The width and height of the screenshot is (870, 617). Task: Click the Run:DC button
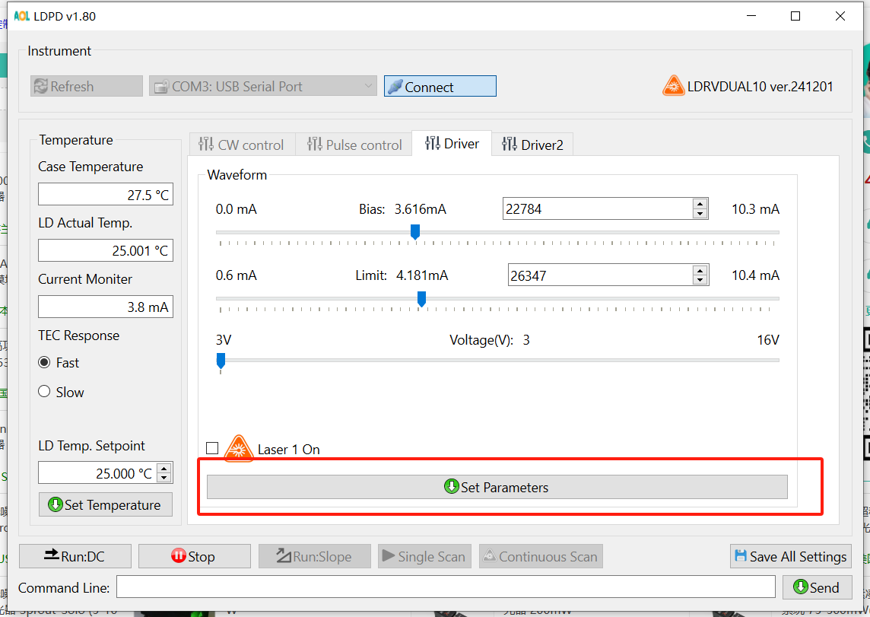tap(75, 556)
